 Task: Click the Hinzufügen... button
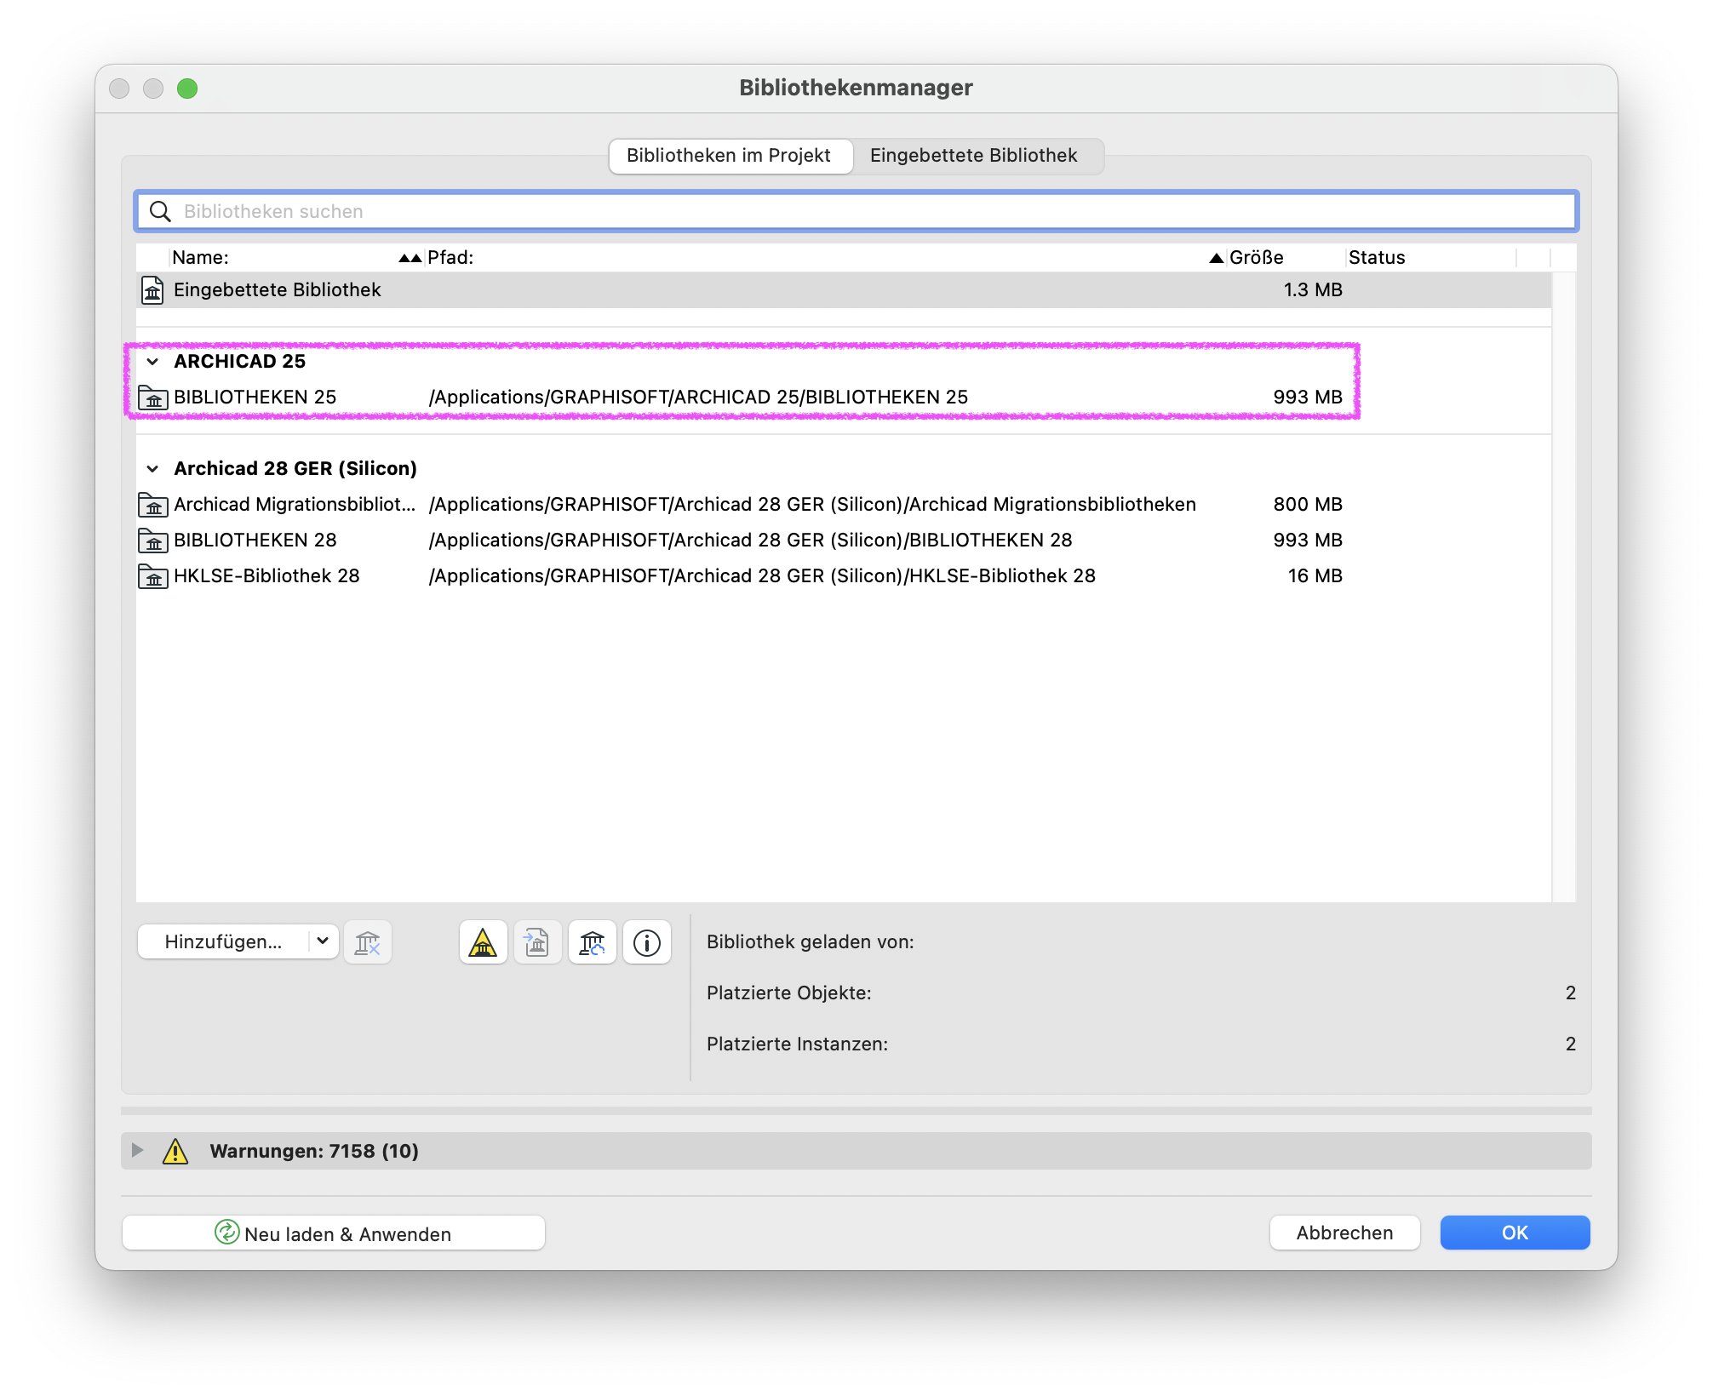click(x=223, y=941)
